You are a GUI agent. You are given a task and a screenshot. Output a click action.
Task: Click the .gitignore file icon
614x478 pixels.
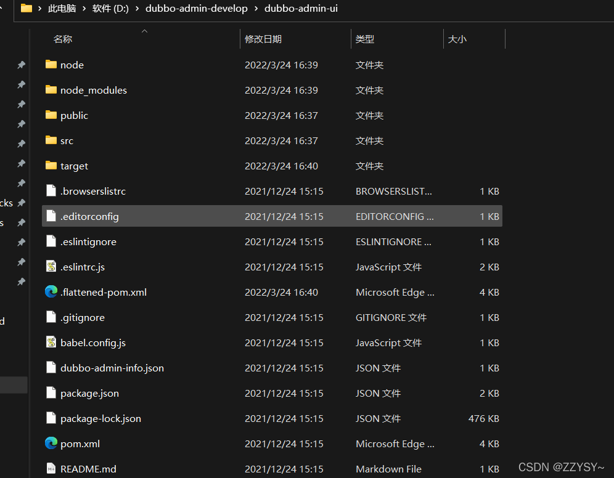click(x=51, y=317)
